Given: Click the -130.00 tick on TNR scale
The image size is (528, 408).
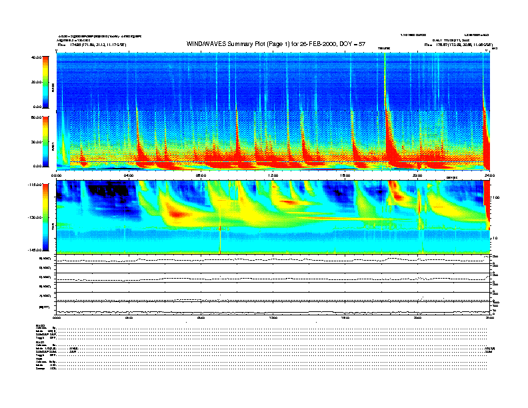Looking at the screenshot, I should coord(35,217).
